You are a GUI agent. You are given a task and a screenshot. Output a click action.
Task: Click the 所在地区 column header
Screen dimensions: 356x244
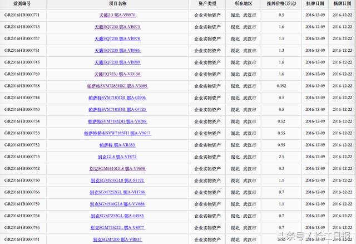(244, 4)
